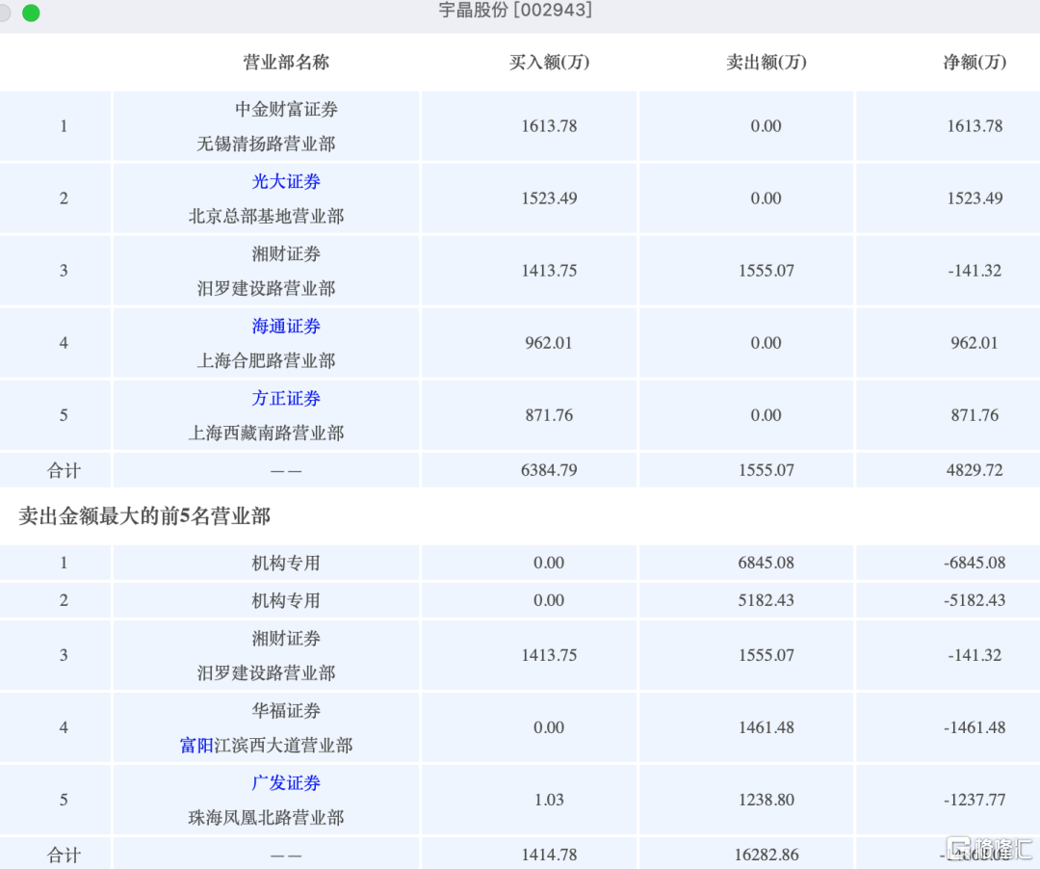
Task: Click buy total 6384.79
Action: (x=549, y=470)
